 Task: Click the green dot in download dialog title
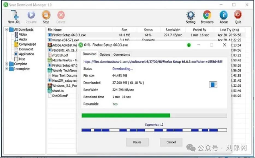(189, 45)
